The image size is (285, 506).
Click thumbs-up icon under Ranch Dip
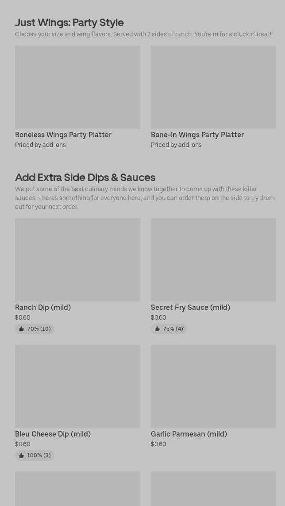21,329
